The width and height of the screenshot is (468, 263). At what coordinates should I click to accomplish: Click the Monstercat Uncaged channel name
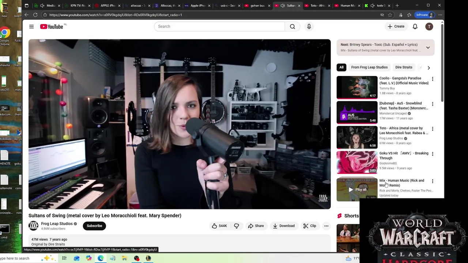tap(393, 114)
